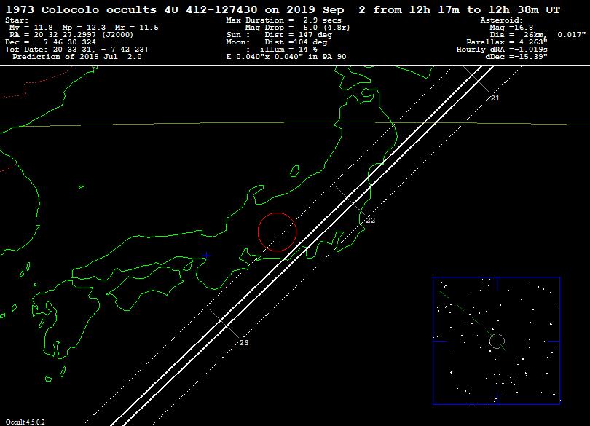The image size is (590, 426).
Task: Select 'Parallax = 4.263"' value
Action: pyautogui.click(x=507, y=42)
